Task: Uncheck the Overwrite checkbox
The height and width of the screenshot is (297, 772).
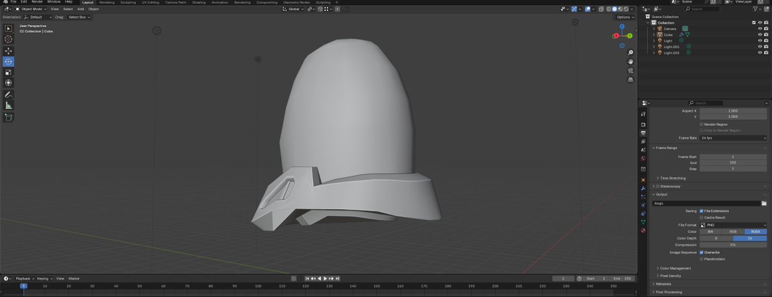Action: coord(702,252)
